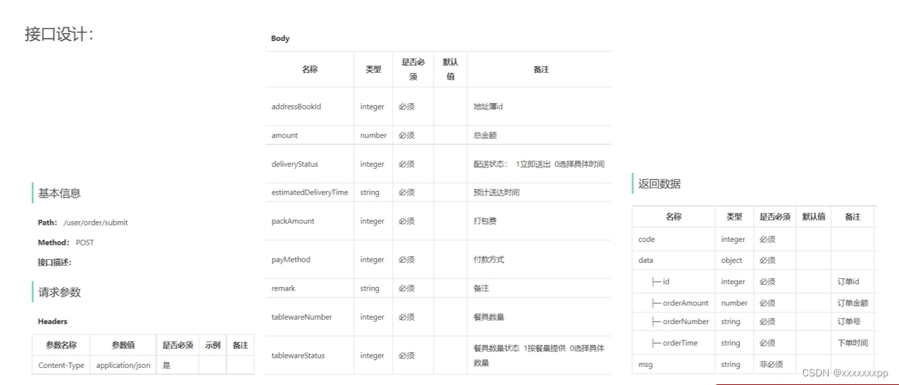Click "类型" header in Body table
The width and height of the screenshot is (899, 385).
pos(373,69)
